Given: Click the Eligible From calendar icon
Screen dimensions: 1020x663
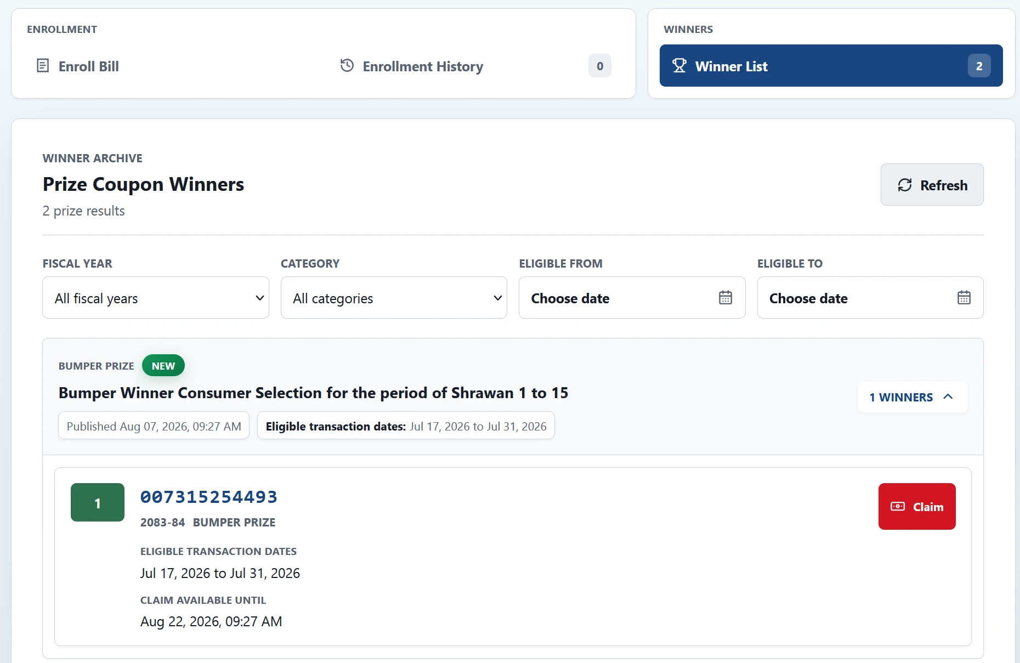Looking at the screenshot, I should tap(726, 297).
